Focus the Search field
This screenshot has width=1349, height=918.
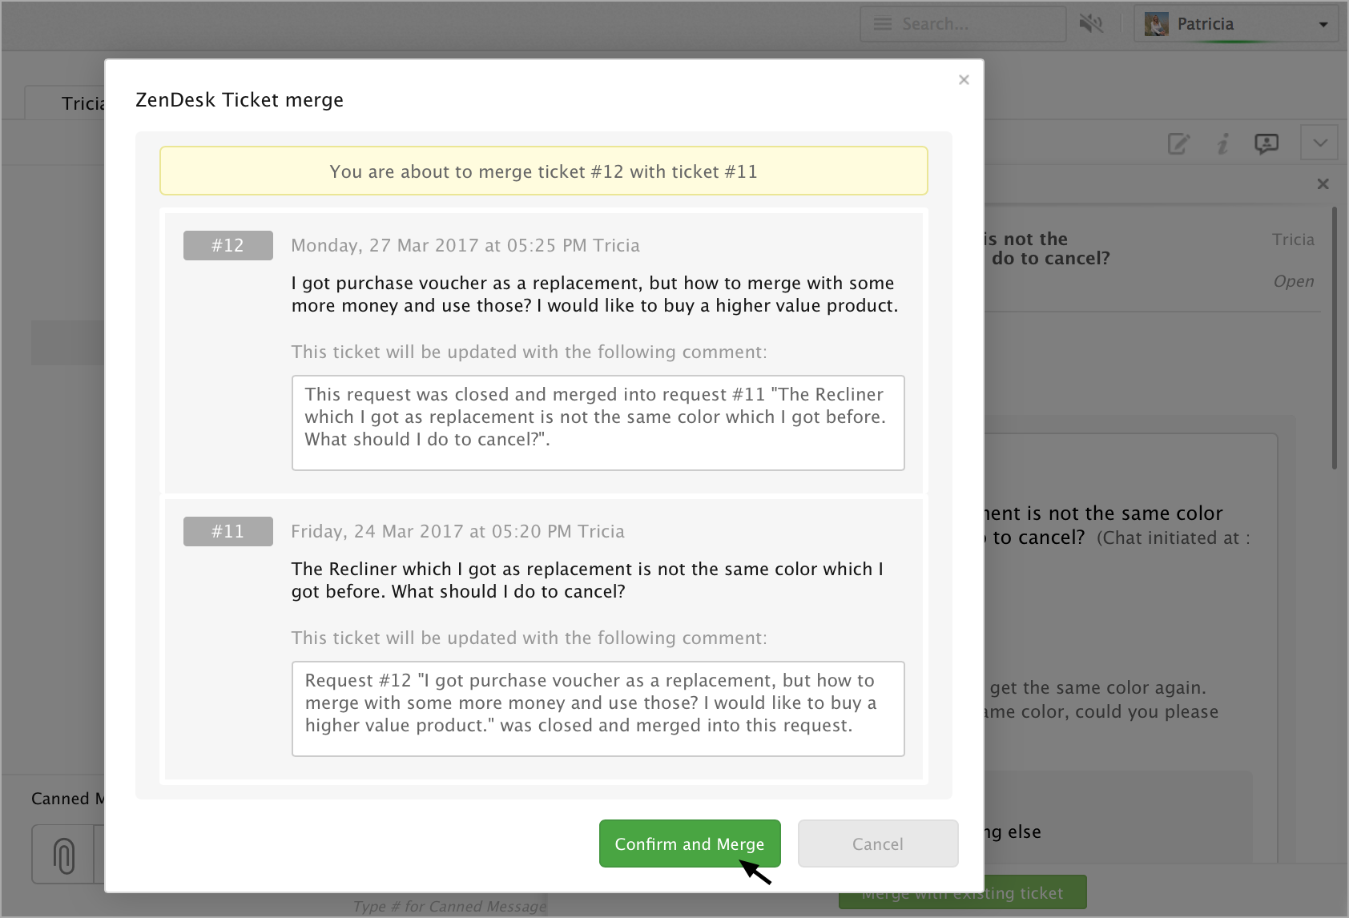963,24
